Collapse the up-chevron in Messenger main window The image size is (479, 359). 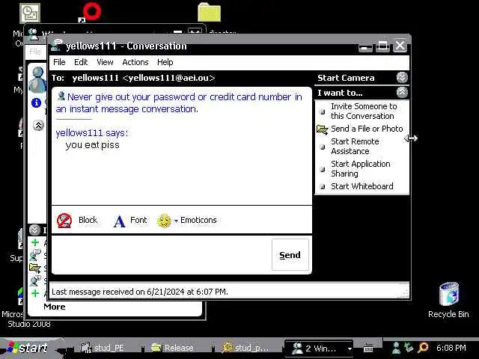[38, 125]
